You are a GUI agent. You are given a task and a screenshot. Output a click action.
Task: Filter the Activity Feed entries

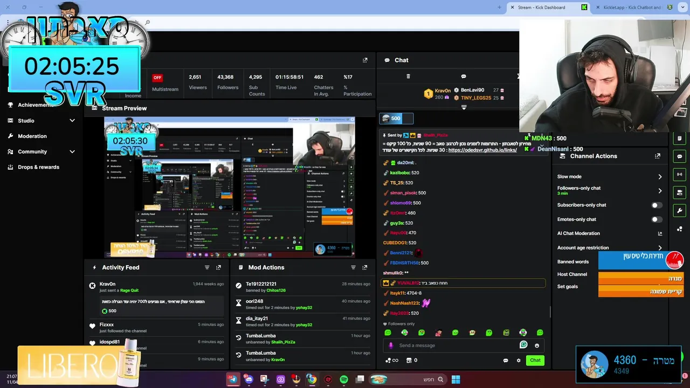tap(207, 267)
